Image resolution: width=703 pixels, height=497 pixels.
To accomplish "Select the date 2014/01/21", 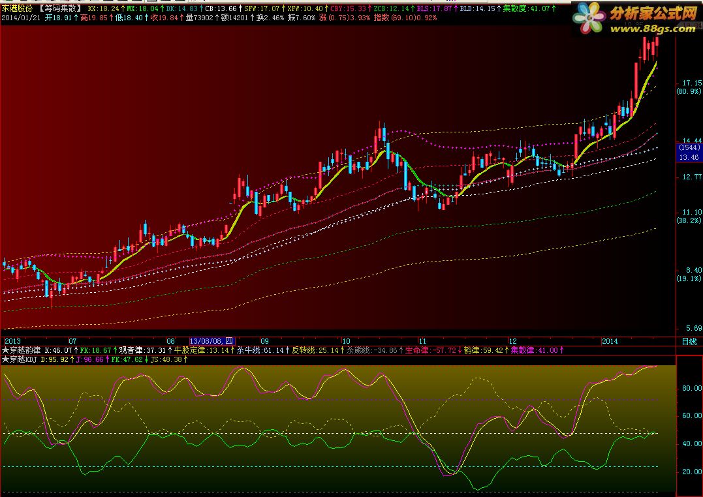I will pos(21,18).
